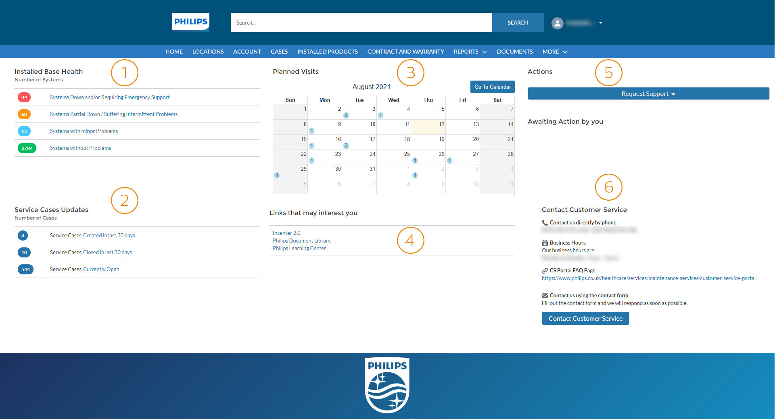This screenshot has height=419, width=775.
Task: Open the user profile avatar icon
Action: point(558,23)
